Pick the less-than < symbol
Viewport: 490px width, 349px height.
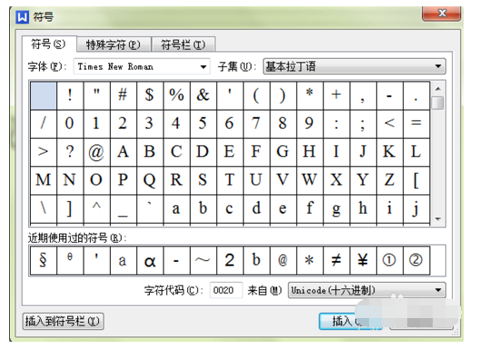[x=390, y=124]
